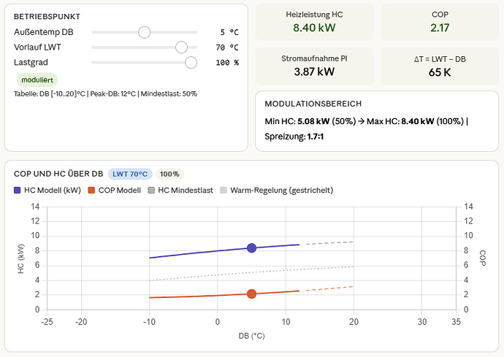Toggle COP Modell legend swatch
The height and width of the screenshot is (357, 504).
pos(91,191)
